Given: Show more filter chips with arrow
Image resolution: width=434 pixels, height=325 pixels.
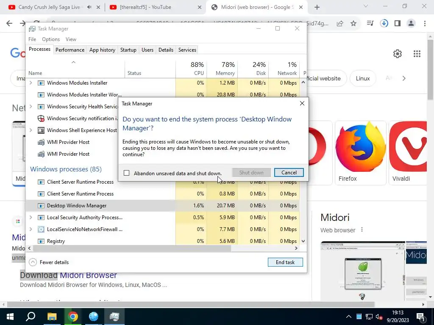Looking at the screenshot, I should [x=404, y=78].
